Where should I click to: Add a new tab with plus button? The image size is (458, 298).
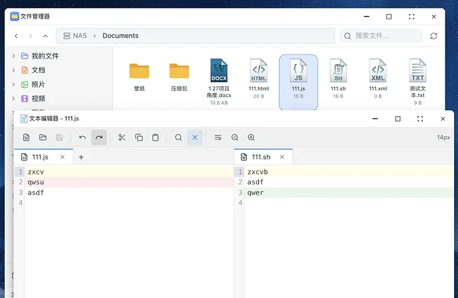[81, 157]
